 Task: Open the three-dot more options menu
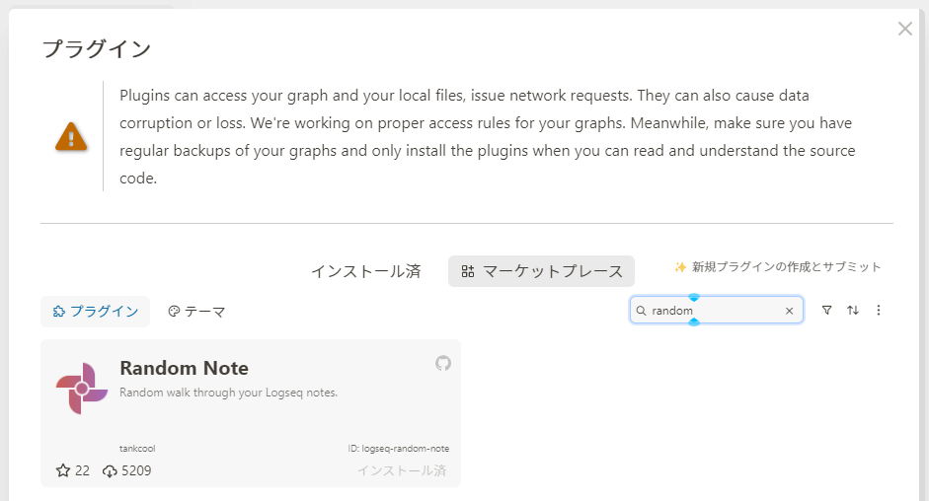pos(879,311)
